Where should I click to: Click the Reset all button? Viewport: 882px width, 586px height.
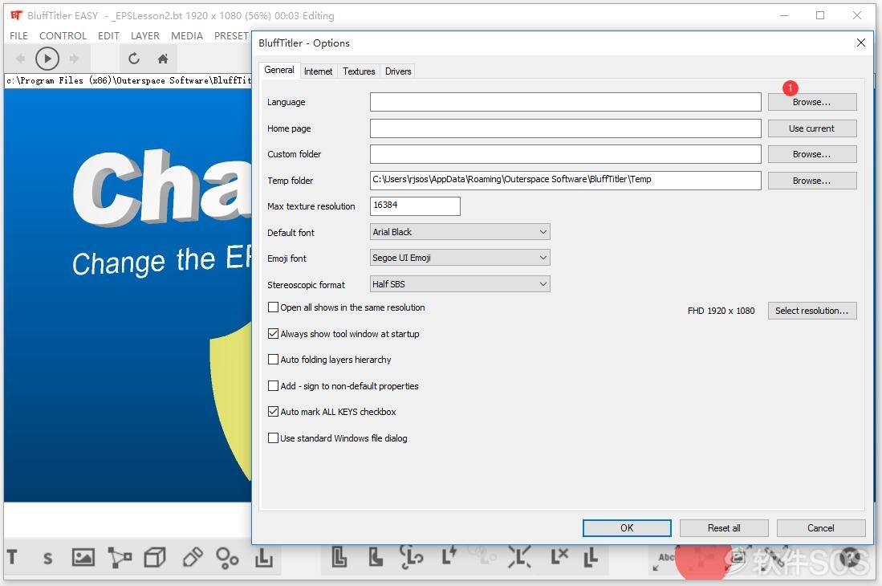pyautogui.click(x=724, y=528)
